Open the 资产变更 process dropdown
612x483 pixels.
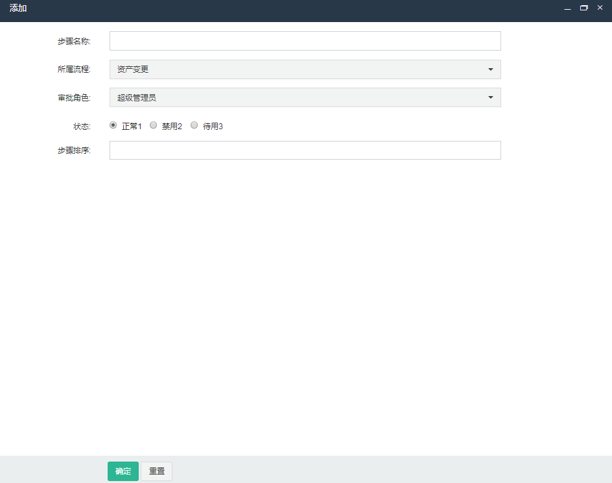(x=305, y=69)
